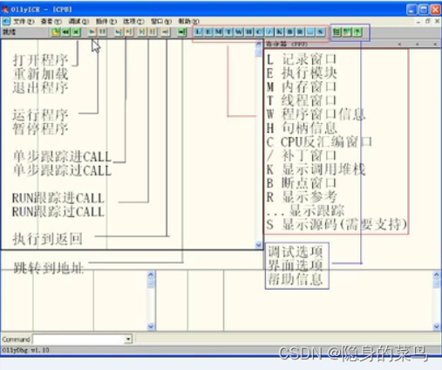Click the Trace into toolbar icon
The width and height of the screenshot is (442, 370).
142,32
